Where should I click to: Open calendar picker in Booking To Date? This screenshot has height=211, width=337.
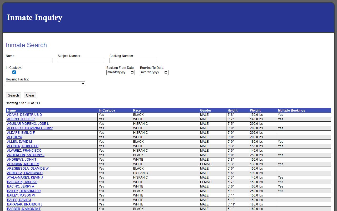pos(166,72)
